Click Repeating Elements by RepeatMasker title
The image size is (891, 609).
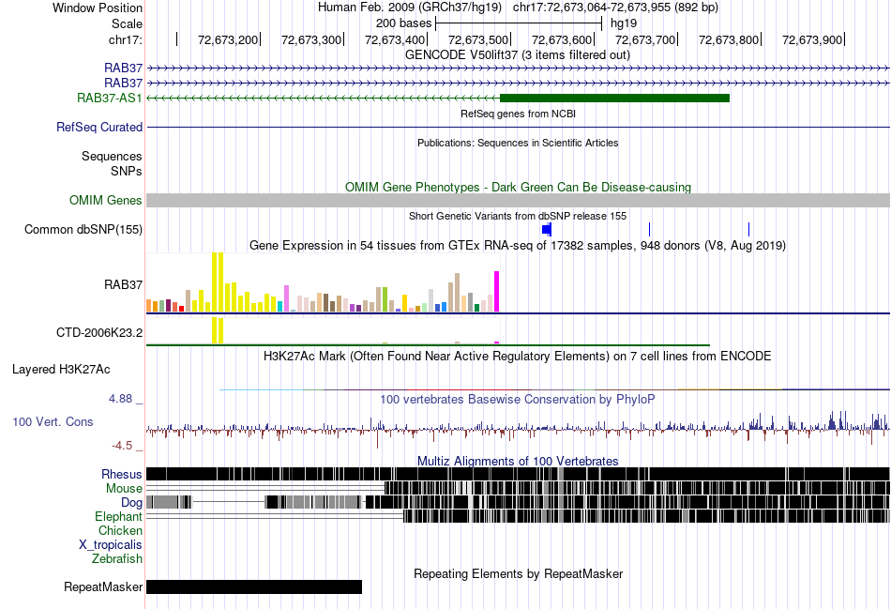pos(519,573)
